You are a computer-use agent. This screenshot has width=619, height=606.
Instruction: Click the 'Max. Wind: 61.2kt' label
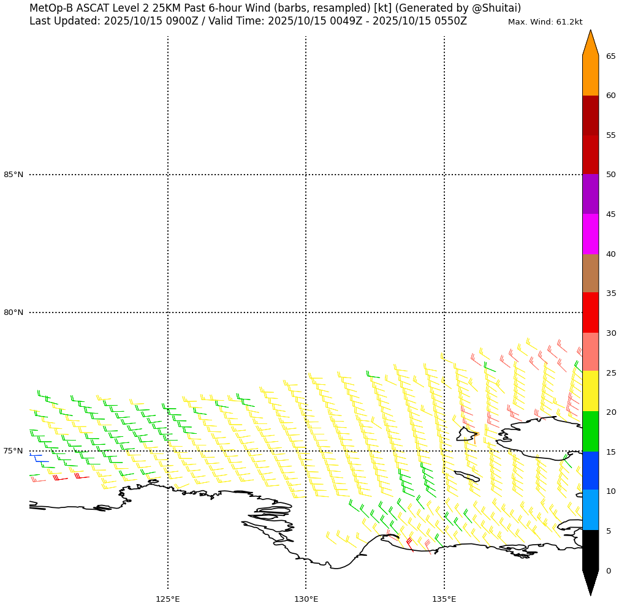(545, 22)
